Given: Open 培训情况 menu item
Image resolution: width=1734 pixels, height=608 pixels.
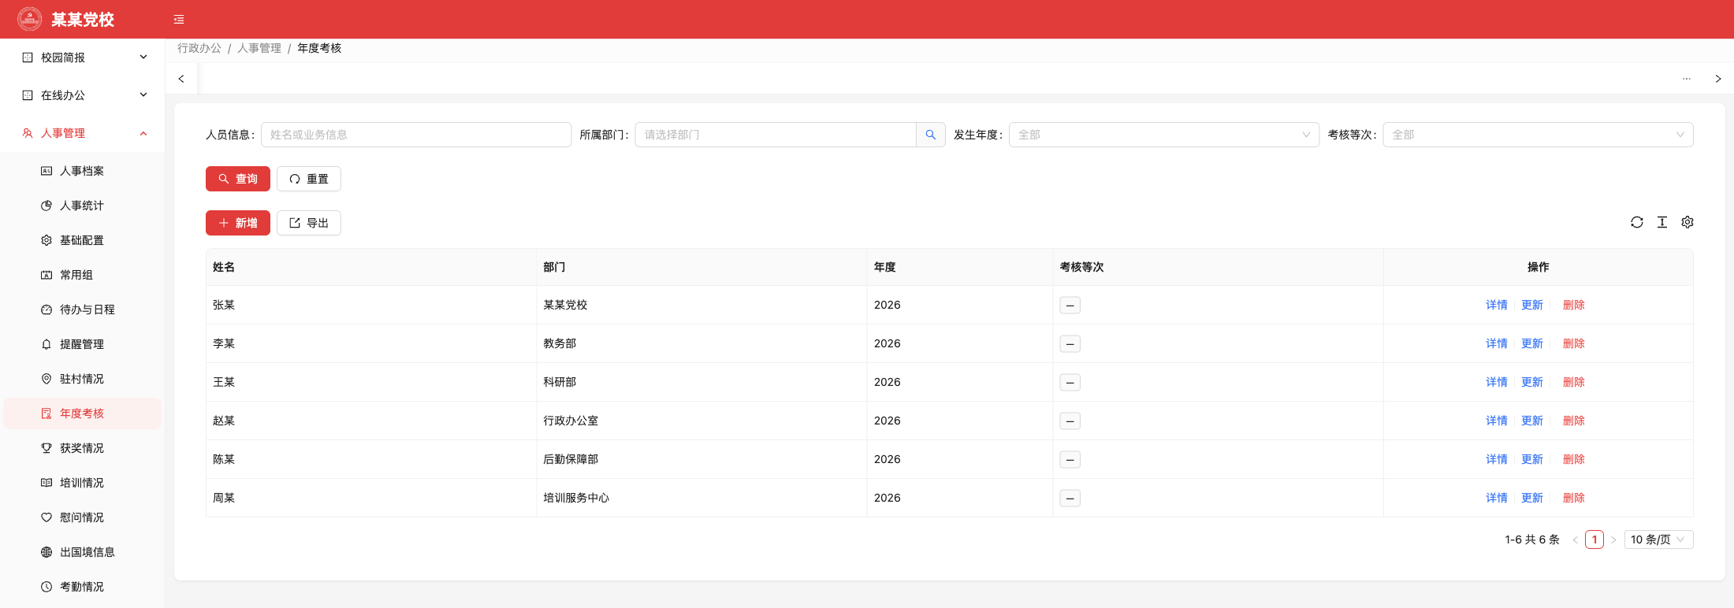Looking at the screenshot, I should [82, 483].
